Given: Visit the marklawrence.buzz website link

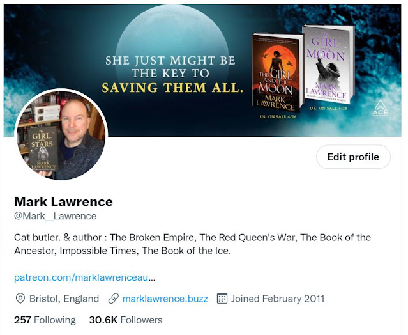Looking at the screenshot, I should coord(165,299).
